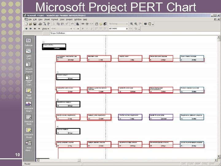This screenshot has width=221, height=166.
Task: Click the Outdent left arrow icon
Action: 26,29
